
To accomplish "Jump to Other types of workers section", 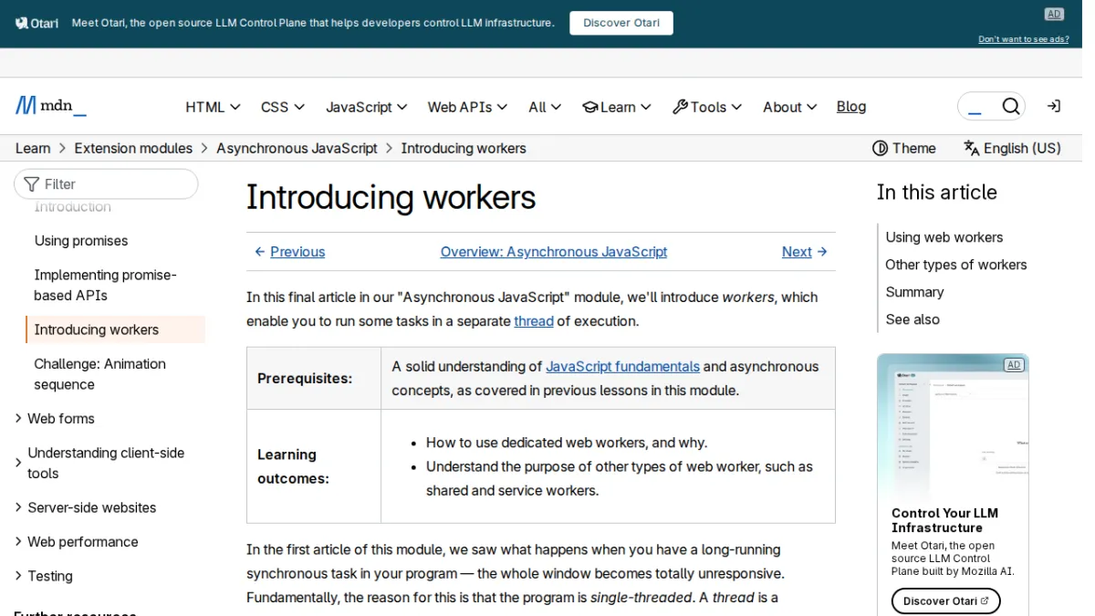I will click(956, 265).
